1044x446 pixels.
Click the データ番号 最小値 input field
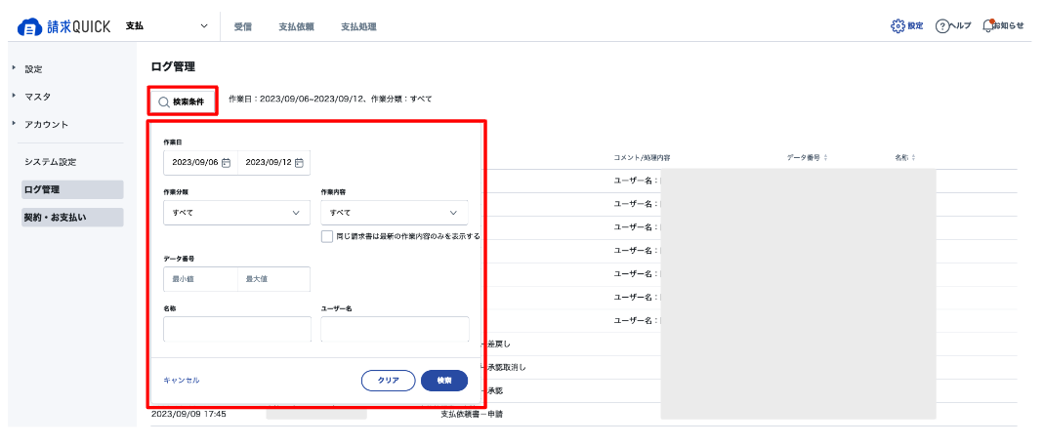pos(200,279)
